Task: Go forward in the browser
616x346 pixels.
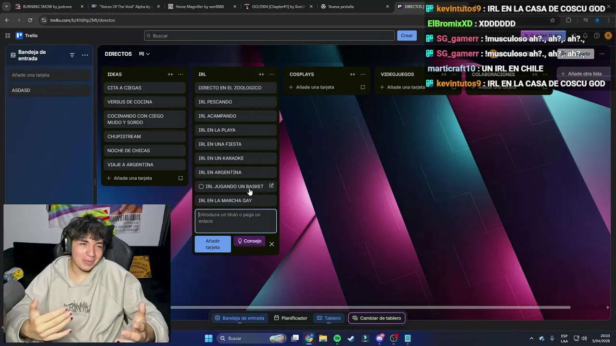Action: (x=18, y=20)
